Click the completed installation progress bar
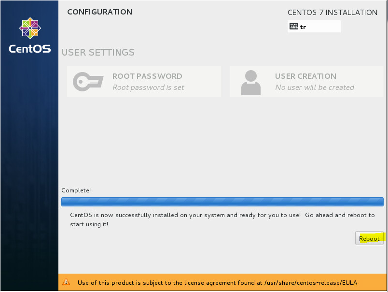The image size is (388, 292). pos(222,202)
